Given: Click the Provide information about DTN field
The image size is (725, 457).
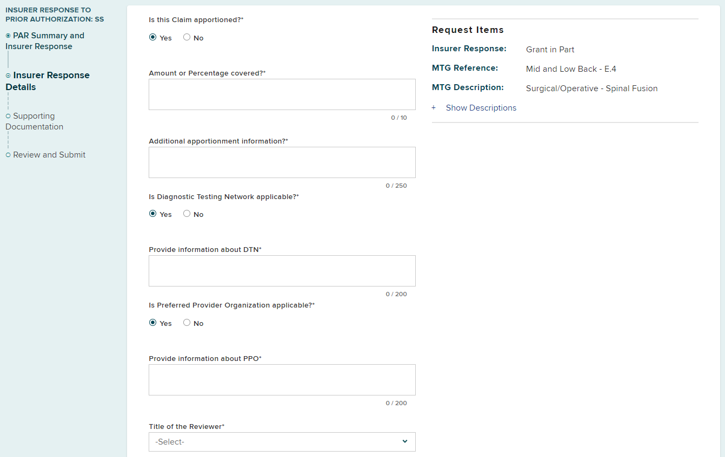Looking at the screenshot, I should 282,271.
